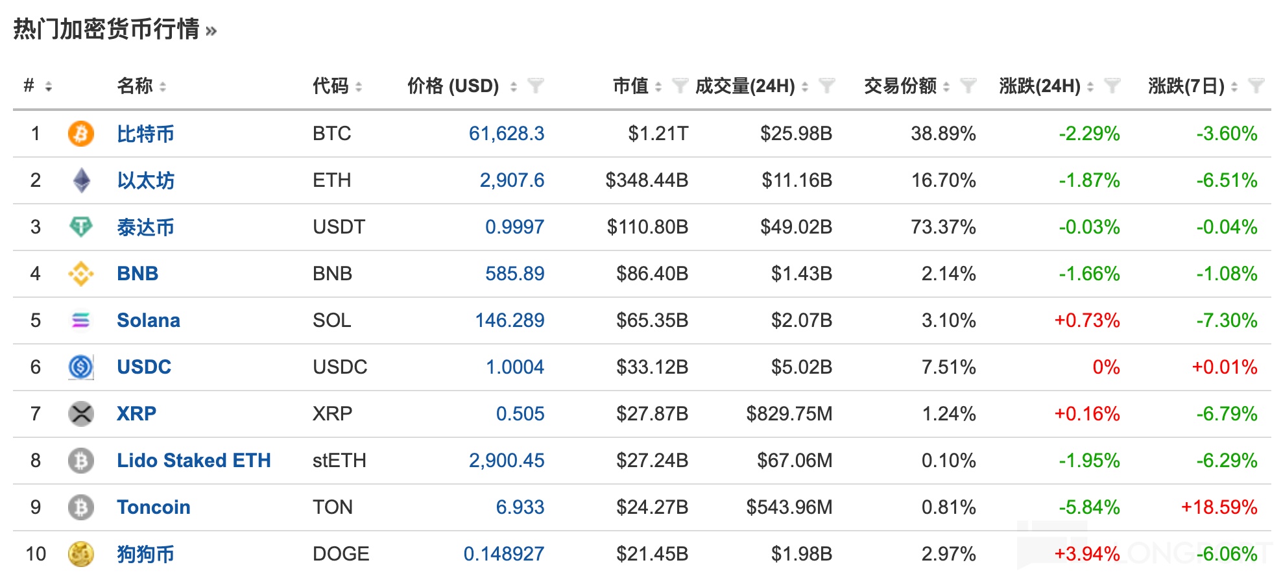Open the 比特币 detail link

[x=145, y=134]
